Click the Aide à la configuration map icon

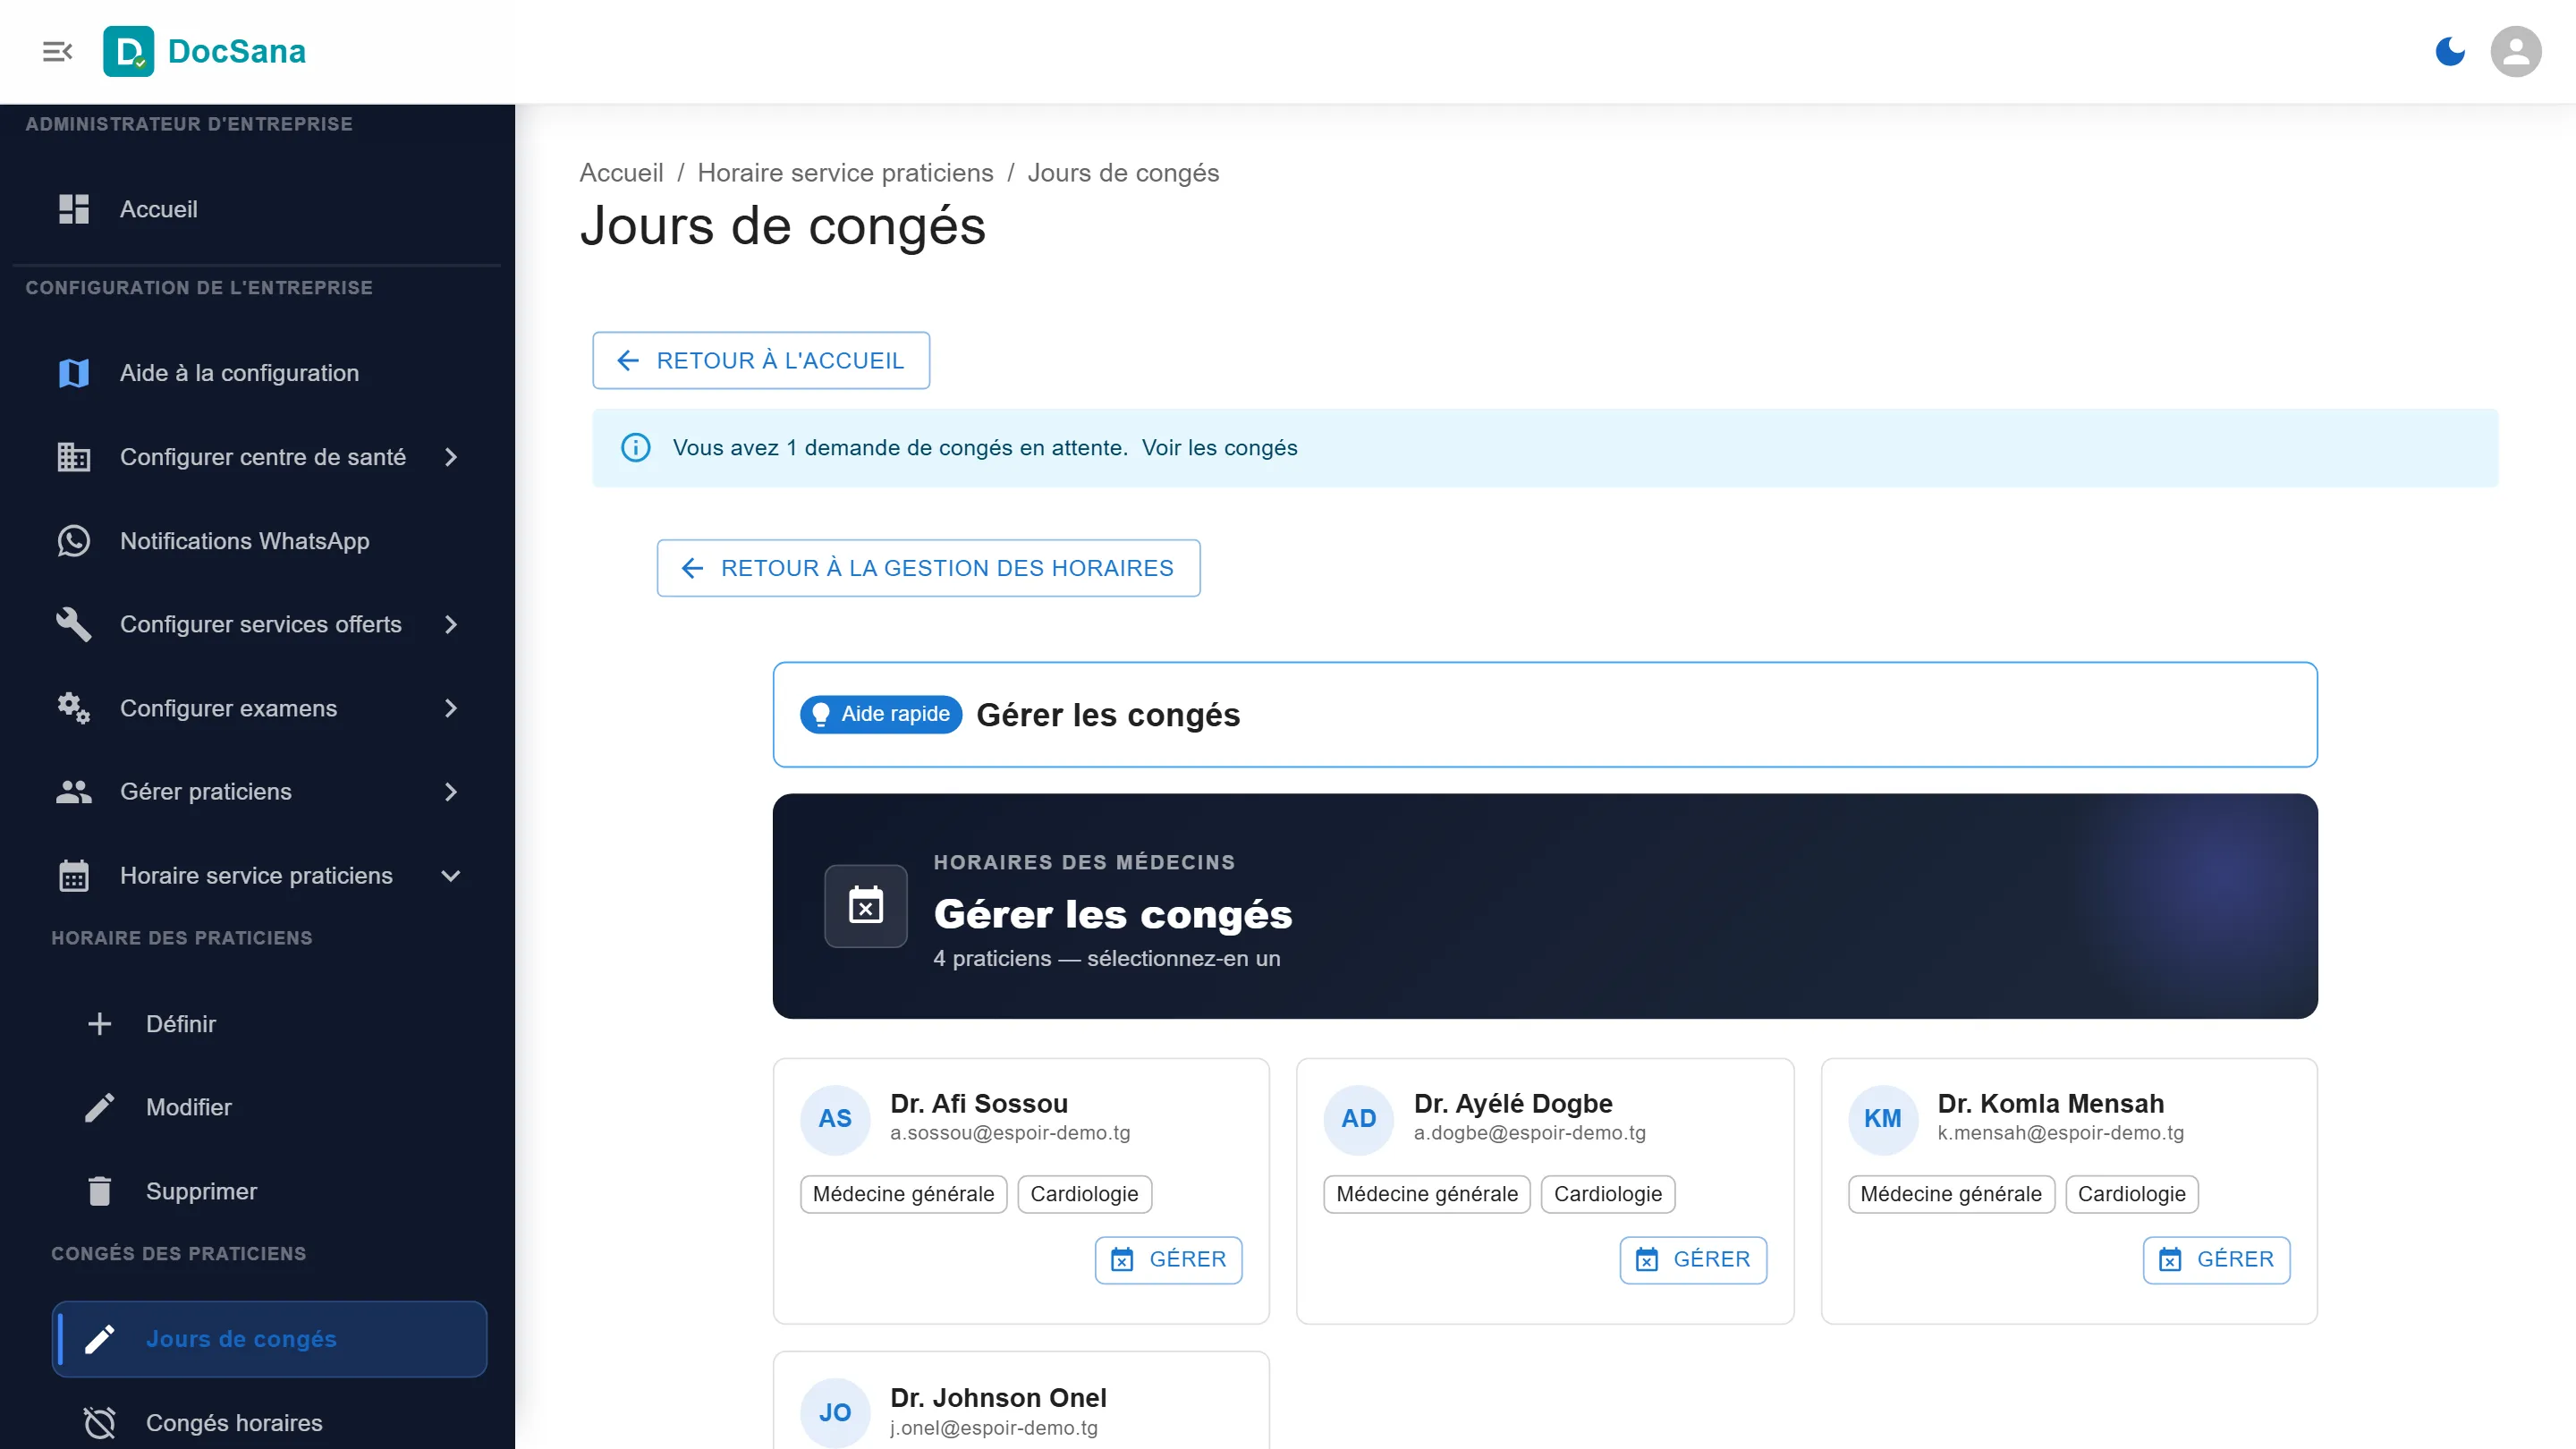tap(74, 373)
